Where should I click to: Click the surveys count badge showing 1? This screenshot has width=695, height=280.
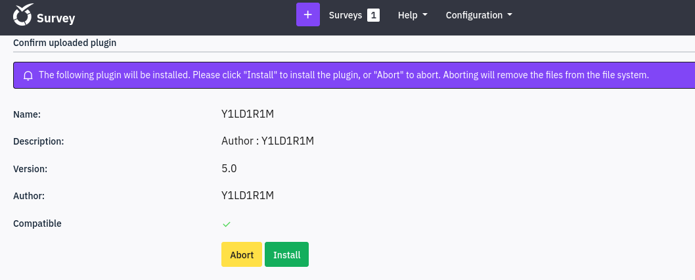(373, 15)
